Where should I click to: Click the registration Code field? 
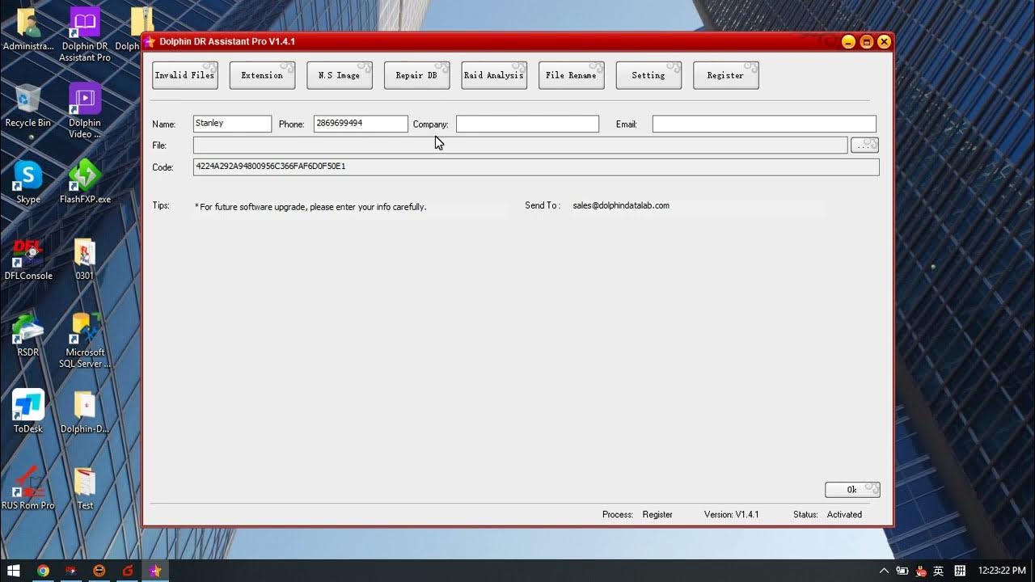point(536,167)
